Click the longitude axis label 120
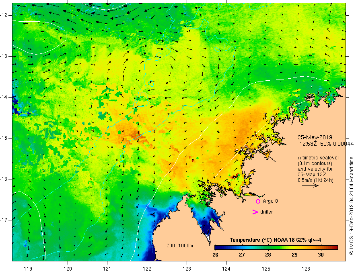 click(x=68, y=269)
